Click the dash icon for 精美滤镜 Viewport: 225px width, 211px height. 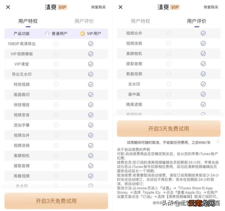[169, 104]
